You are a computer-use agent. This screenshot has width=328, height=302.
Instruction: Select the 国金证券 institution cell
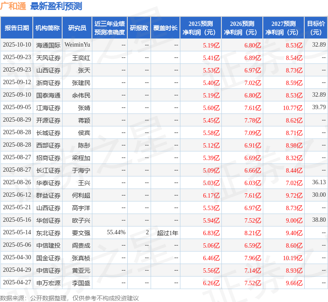point(48,258)
